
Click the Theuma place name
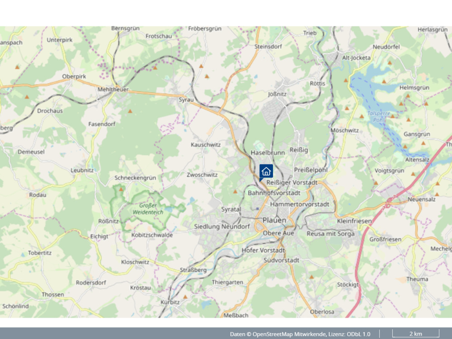coord(417,279)
